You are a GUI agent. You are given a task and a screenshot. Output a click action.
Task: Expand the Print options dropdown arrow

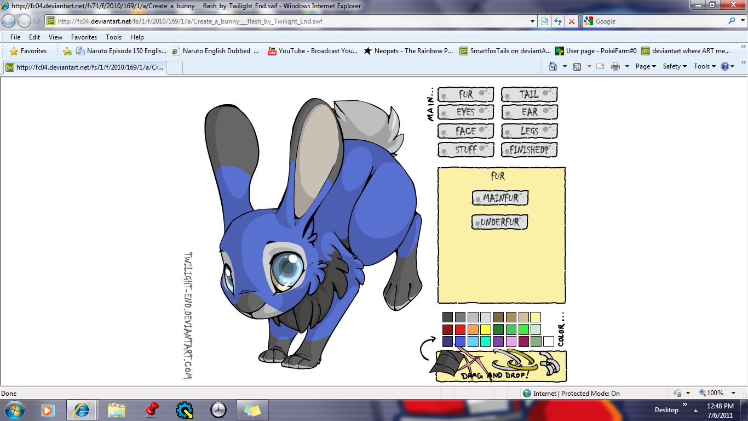(x=628, y=66)
